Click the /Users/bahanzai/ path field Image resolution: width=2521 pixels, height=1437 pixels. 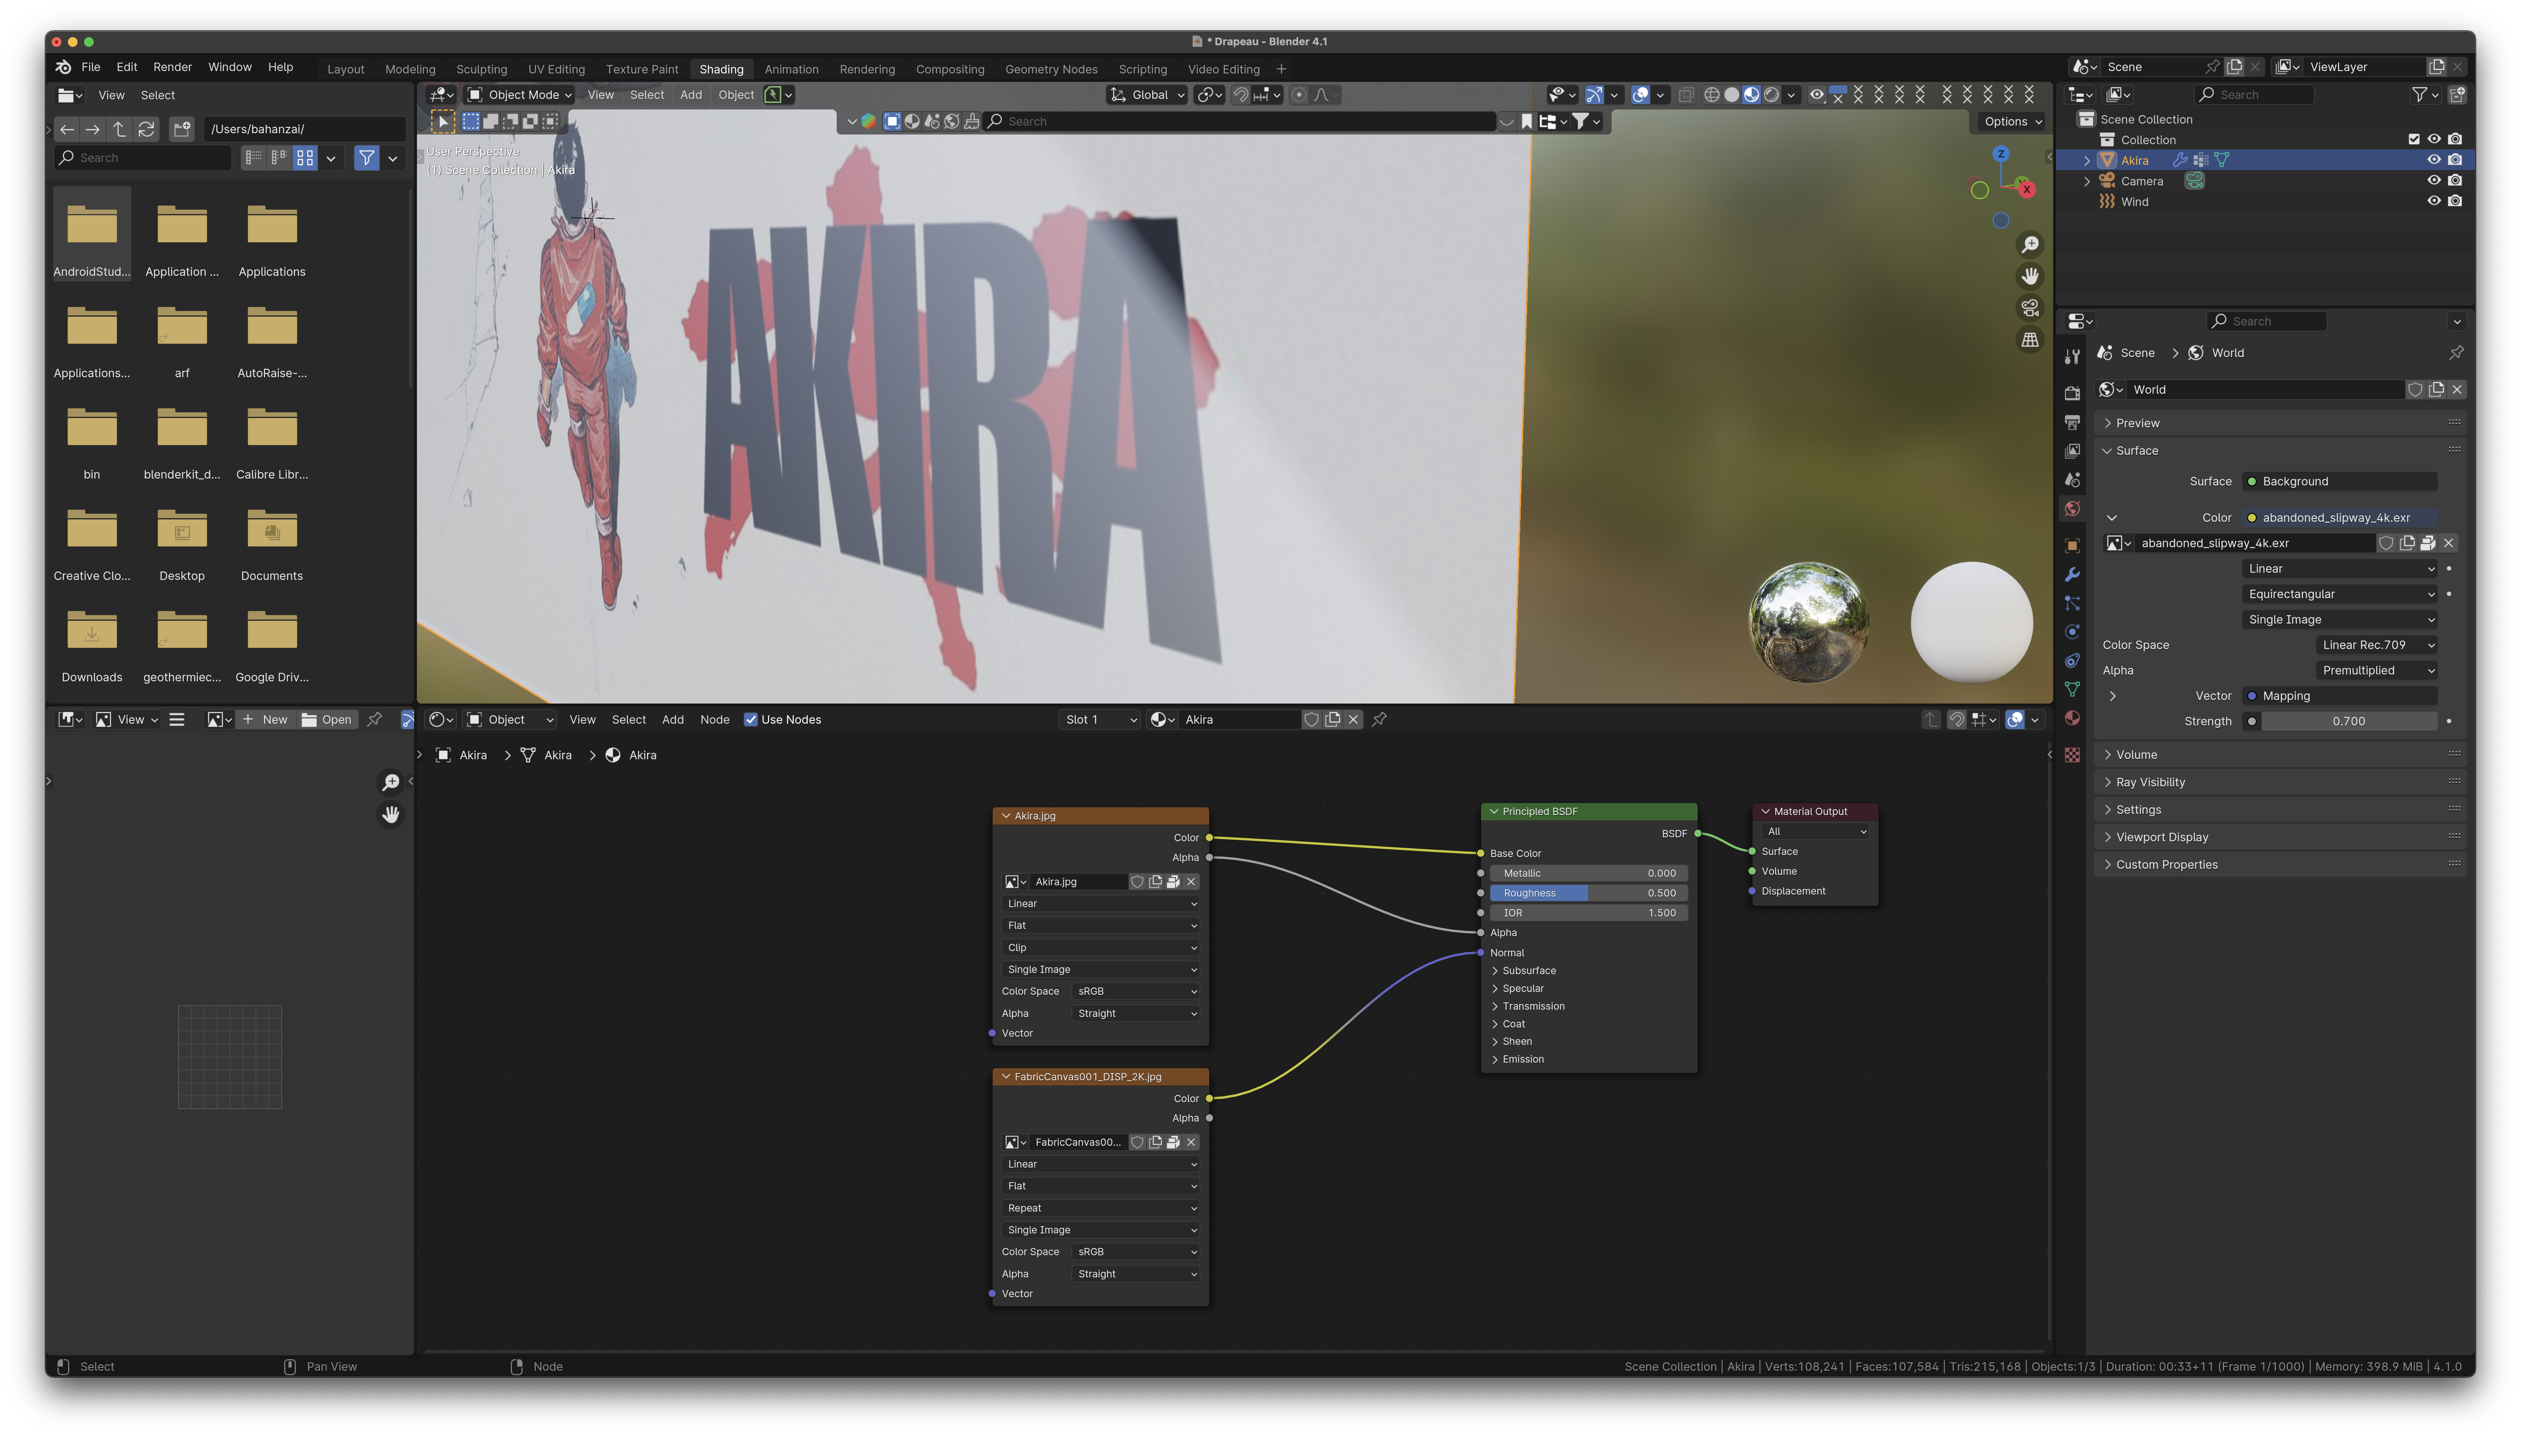[x=304, y=129]
